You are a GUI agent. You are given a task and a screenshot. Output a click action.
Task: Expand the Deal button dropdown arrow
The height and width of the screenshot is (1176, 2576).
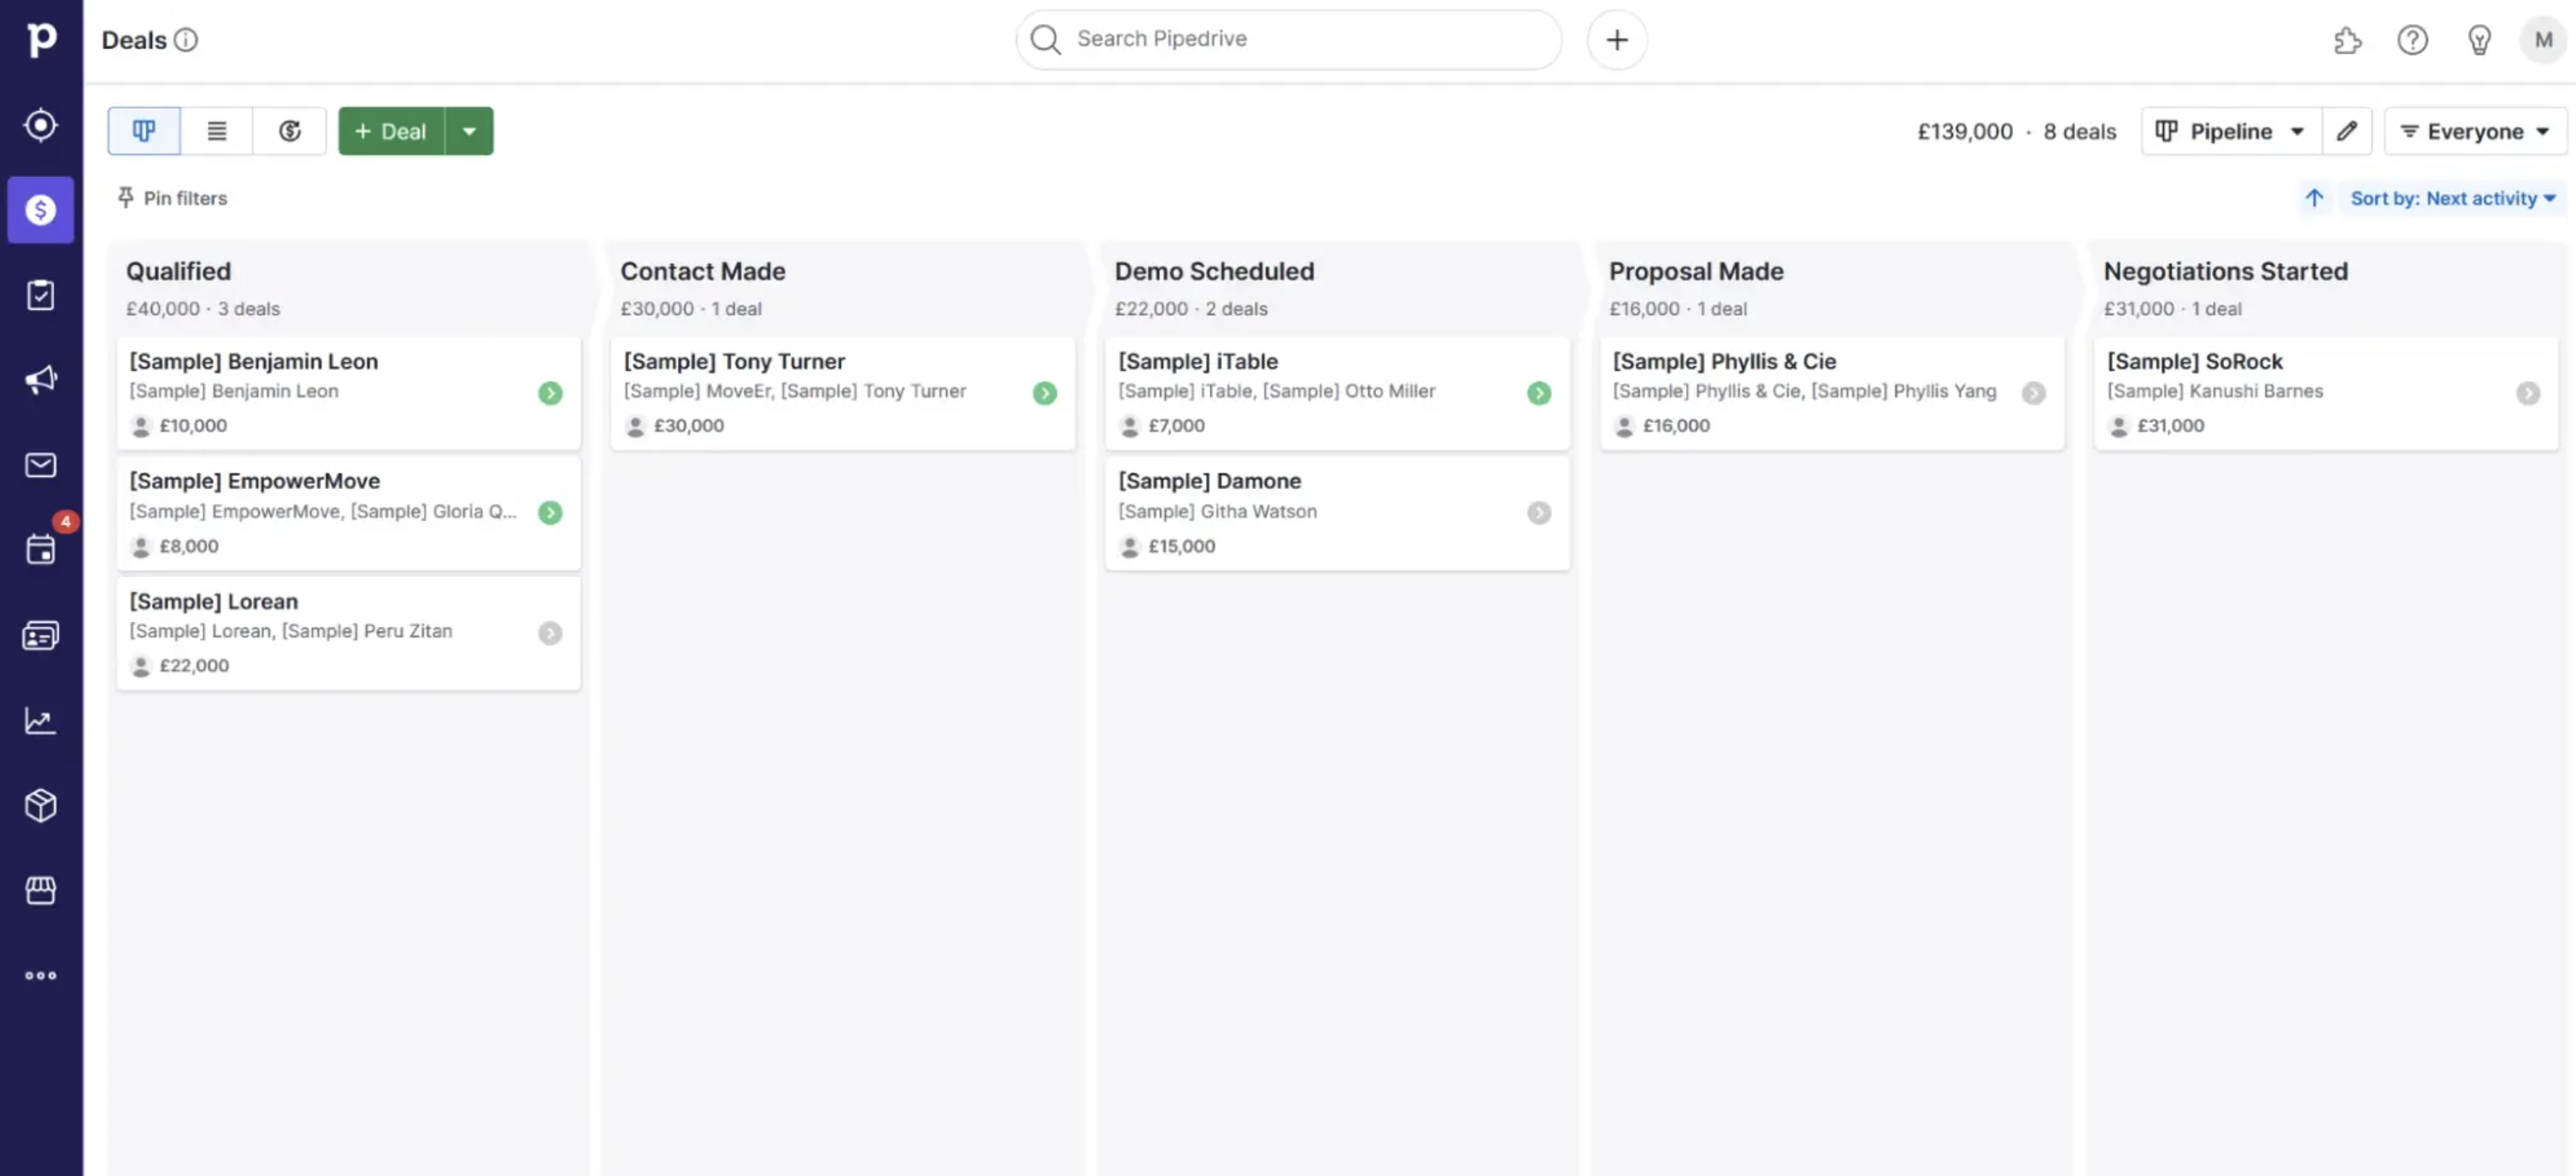point(469,131)
